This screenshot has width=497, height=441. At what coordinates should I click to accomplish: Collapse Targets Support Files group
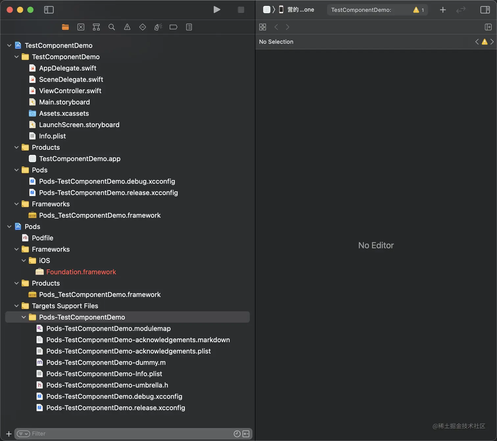(x=16, y=306)
